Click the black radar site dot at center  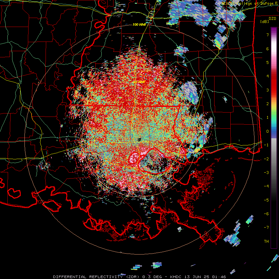[x=139, y=139]
